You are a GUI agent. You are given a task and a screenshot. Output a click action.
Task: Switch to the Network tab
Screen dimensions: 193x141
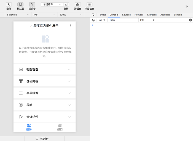tap(139, 15)
